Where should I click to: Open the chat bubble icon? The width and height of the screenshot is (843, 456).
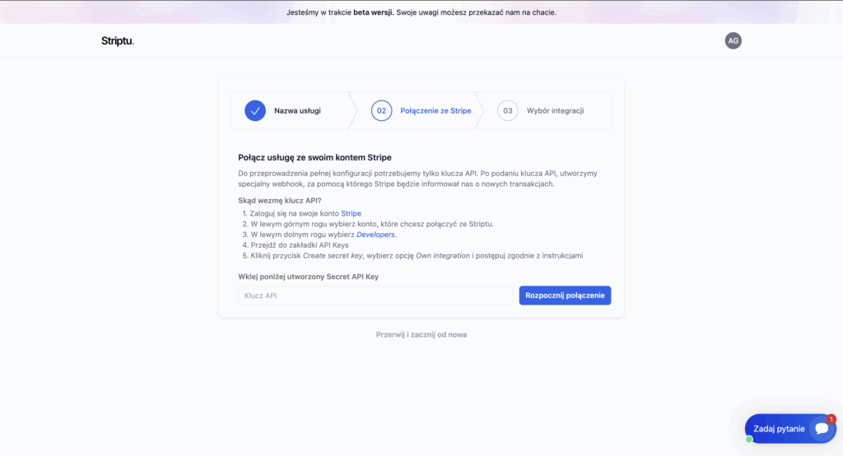coord(822,429)
